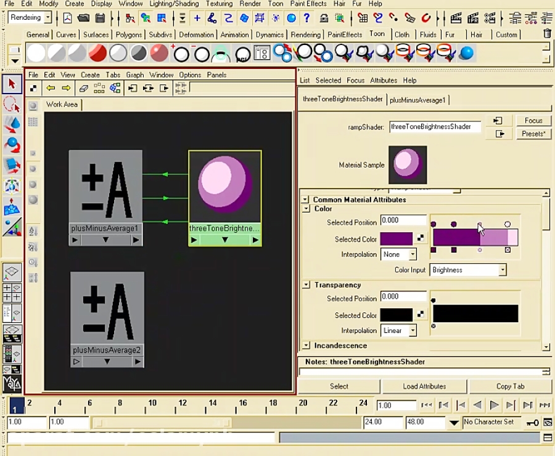Delete last color ramp handle via X box
The height and width of the screenshot is (456, 555).
pos(508,250)
